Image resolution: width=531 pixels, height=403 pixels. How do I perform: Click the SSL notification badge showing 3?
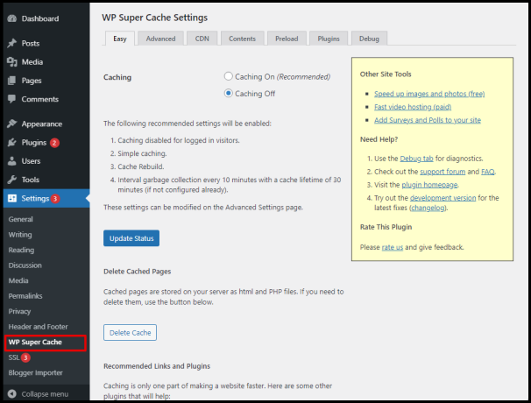[x=25, y=357]
